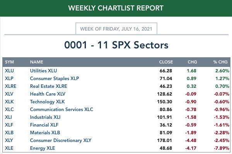Screen dimensions: 232x154
Task: Open Communication Services XLC link
Action: [61, 110]
